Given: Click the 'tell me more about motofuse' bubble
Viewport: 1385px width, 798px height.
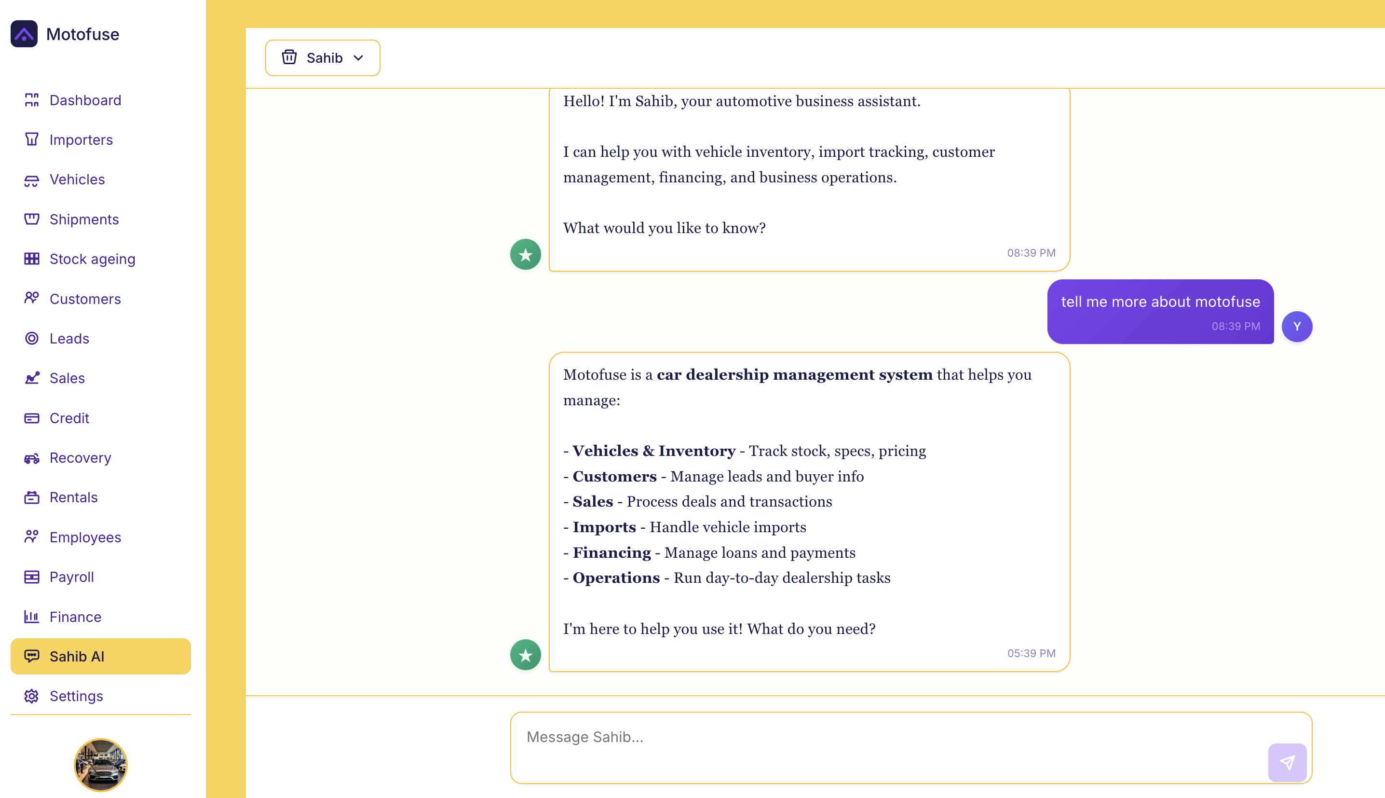Looking at the screenshot, I should point(1160,311).
